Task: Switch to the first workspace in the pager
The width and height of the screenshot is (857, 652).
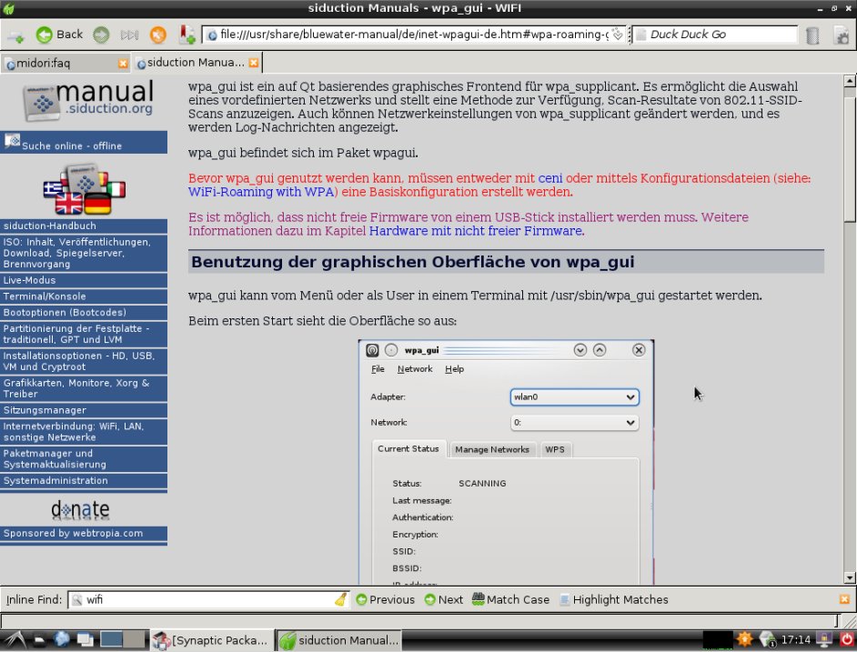Action: (112, 639)
